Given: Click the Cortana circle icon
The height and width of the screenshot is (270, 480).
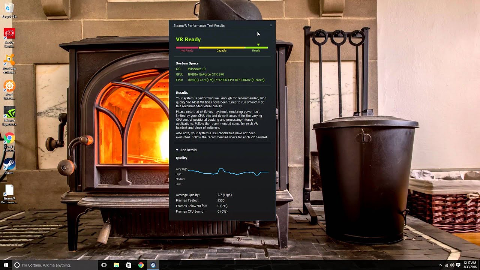Looking at the screenshot, I should click(17, 265).
